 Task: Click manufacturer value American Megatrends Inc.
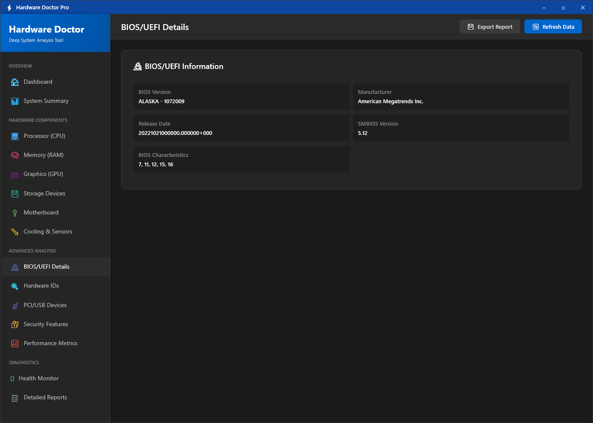pos(391,102)
